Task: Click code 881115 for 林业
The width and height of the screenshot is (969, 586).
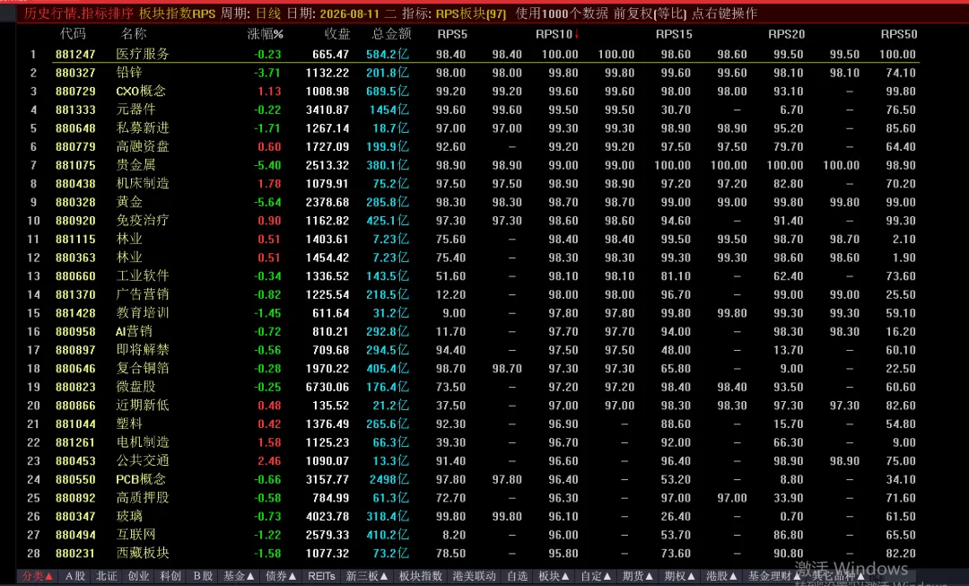Action: tap(75, 240)
